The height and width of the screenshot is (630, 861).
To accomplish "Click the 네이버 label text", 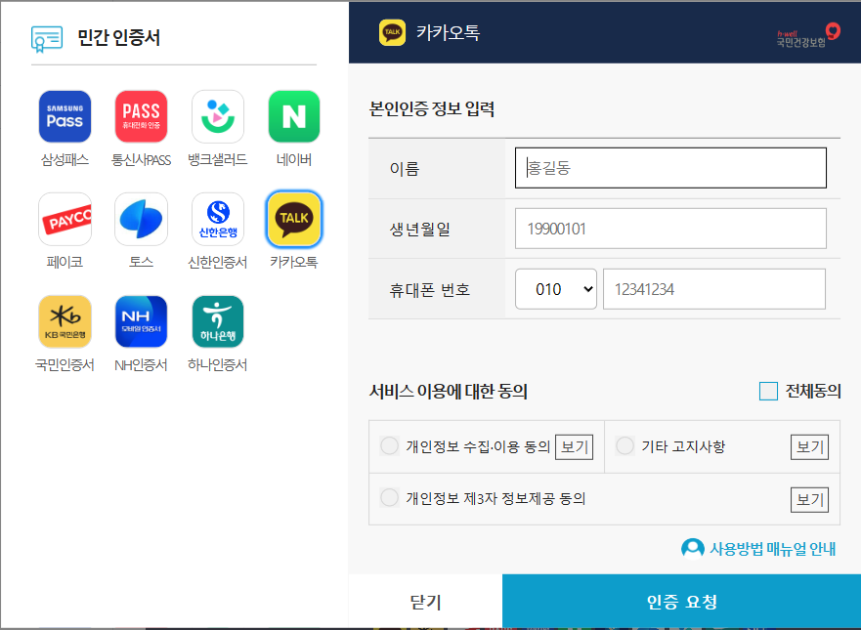I will pos(294,159).
